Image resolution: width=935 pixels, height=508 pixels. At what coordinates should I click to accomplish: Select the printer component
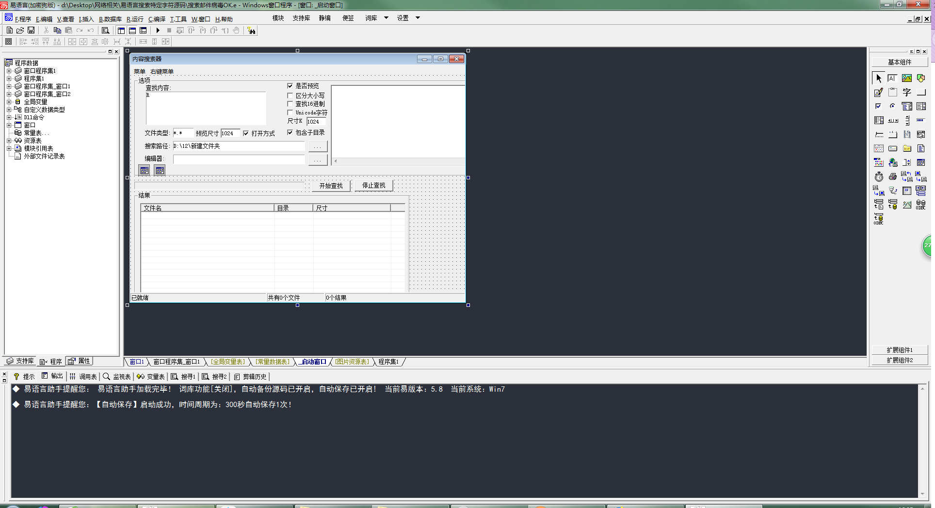tap(893, 176)
